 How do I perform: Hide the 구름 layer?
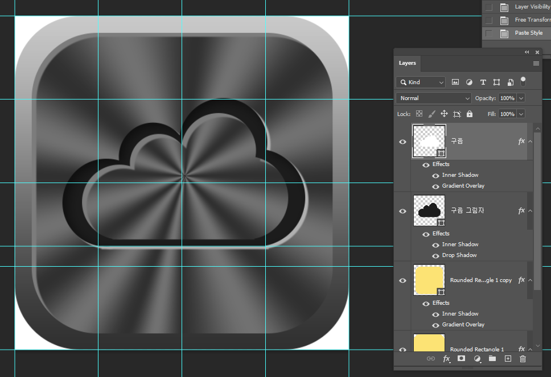pos(402,142)
